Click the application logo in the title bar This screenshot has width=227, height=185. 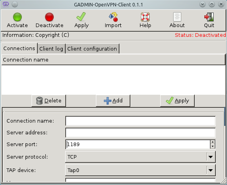click(x=6, y=4)
